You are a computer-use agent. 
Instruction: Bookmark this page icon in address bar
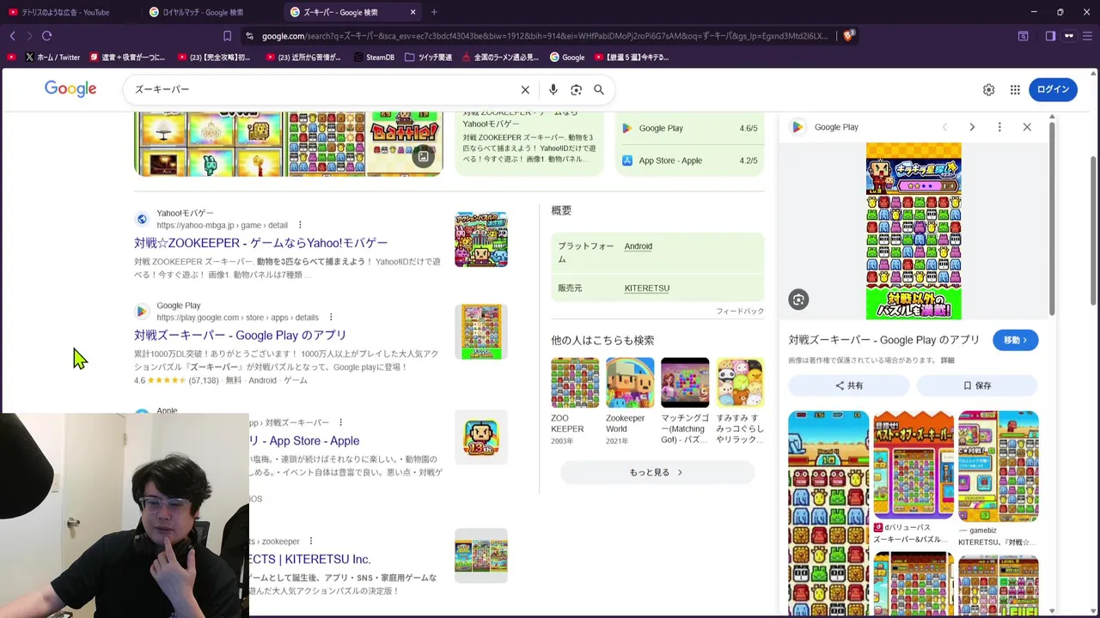pyautogui.click(x=227, y=36)
